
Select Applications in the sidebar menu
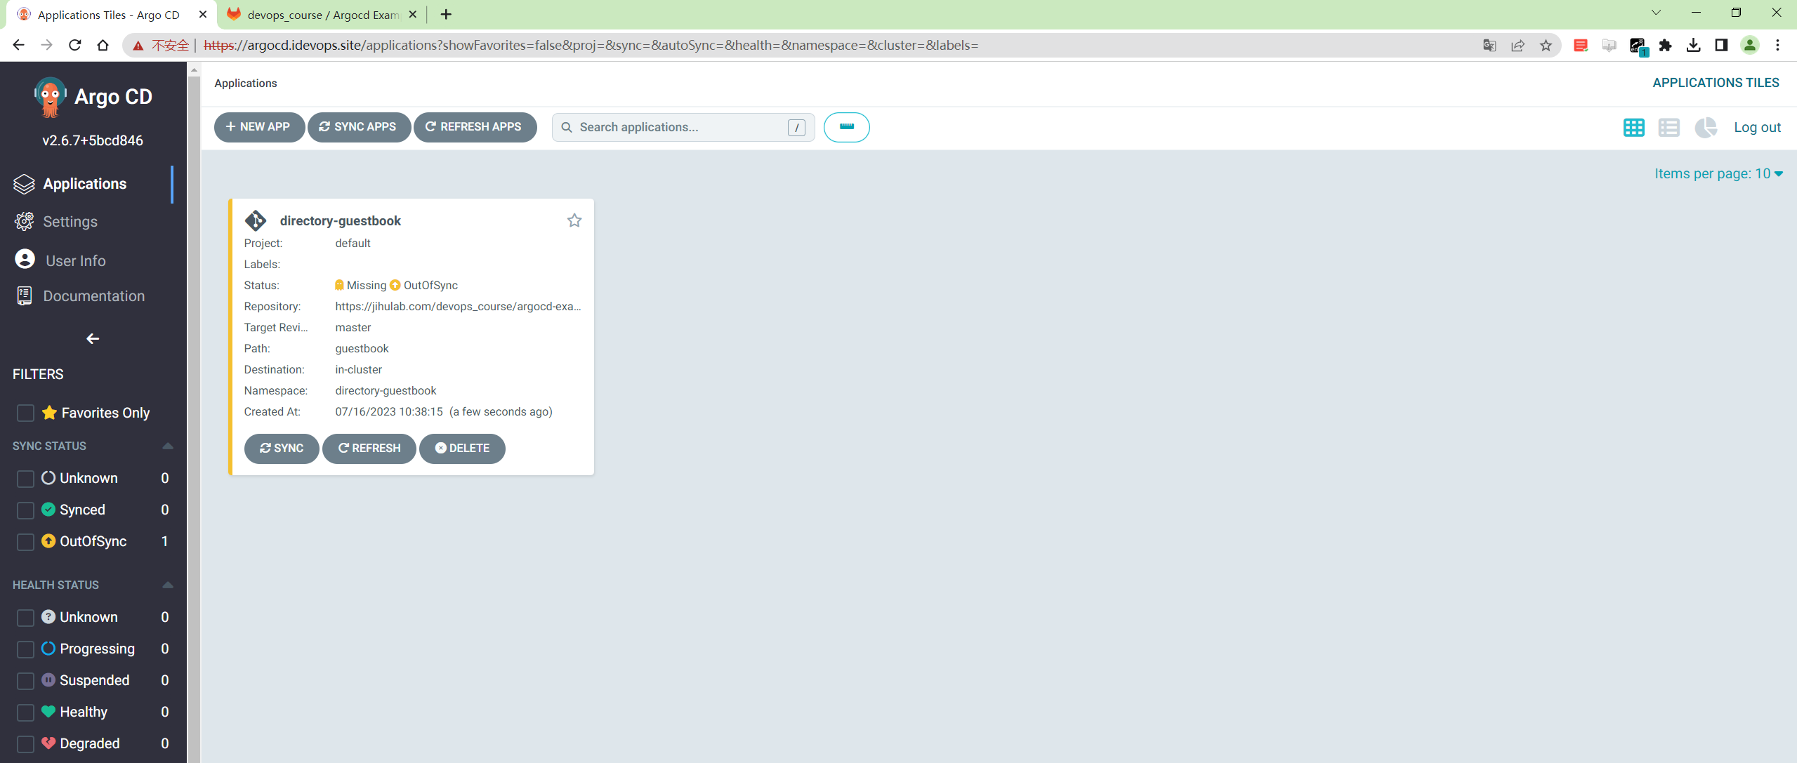[85, 184]
